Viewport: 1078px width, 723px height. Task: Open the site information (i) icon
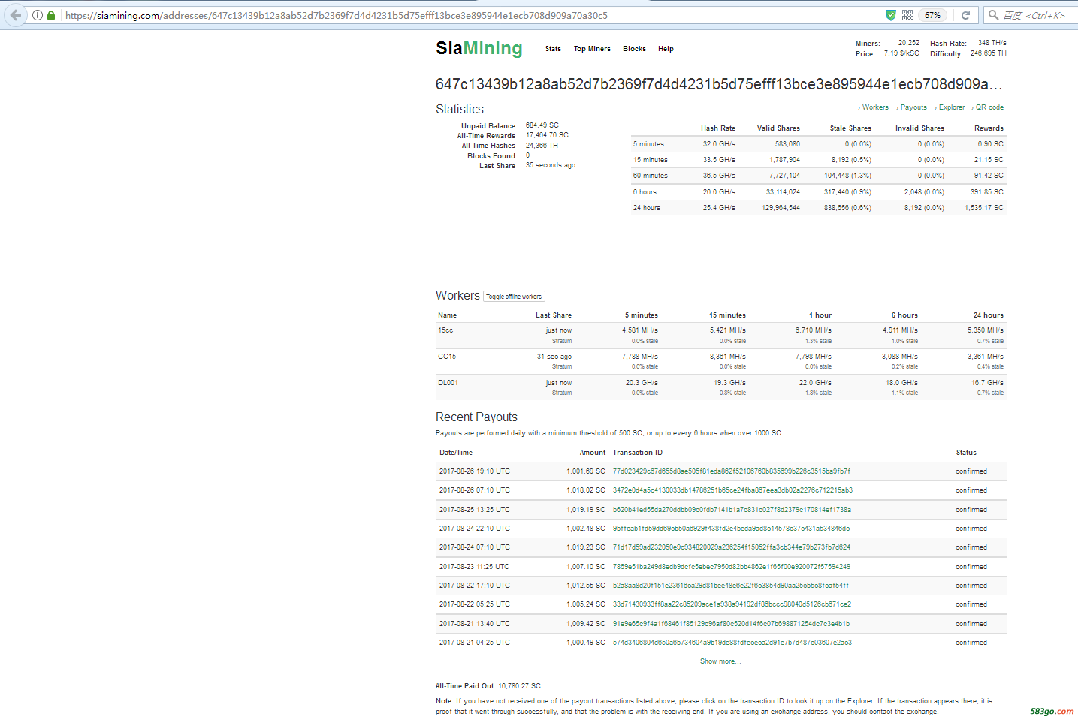pyautogui.click(x=38, y=15)
